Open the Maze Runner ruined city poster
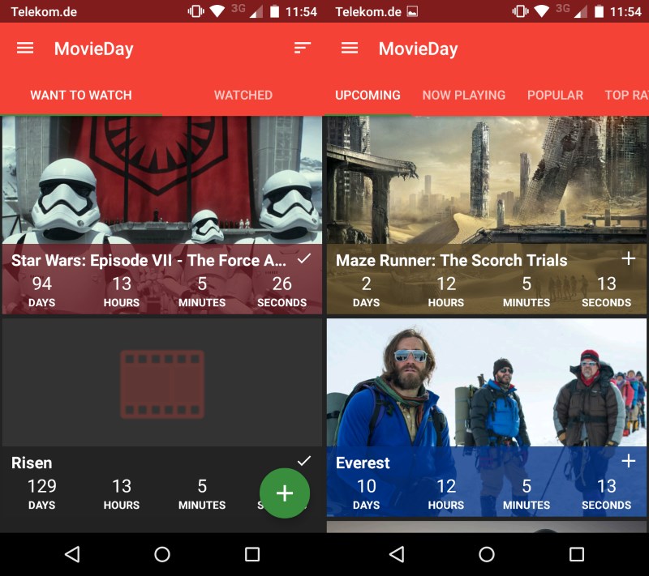The width and height of the screenshot is (649, 576). pyautogui.click(x=487, y=180)
